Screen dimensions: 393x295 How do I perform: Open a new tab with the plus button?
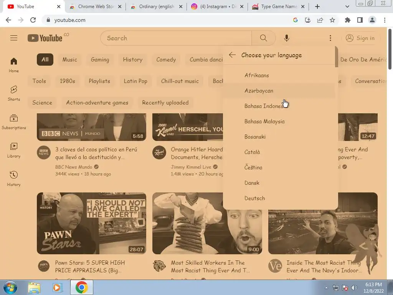317,7
